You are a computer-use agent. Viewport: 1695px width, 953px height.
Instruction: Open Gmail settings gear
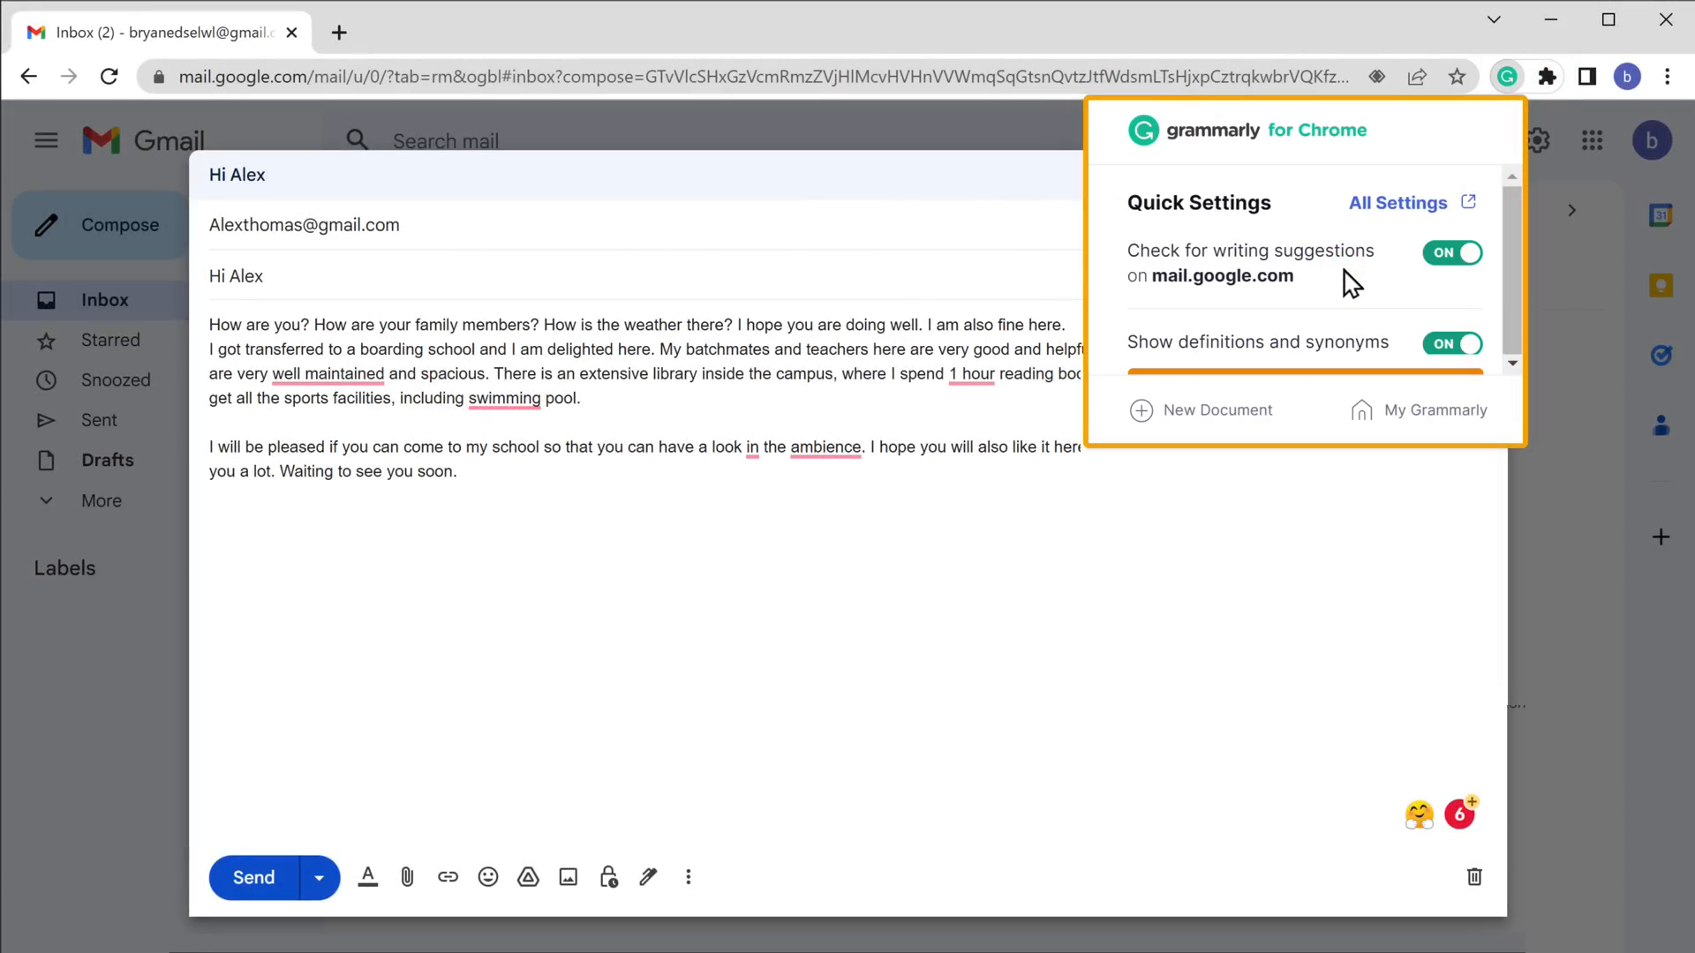[x=1539, y=140]
